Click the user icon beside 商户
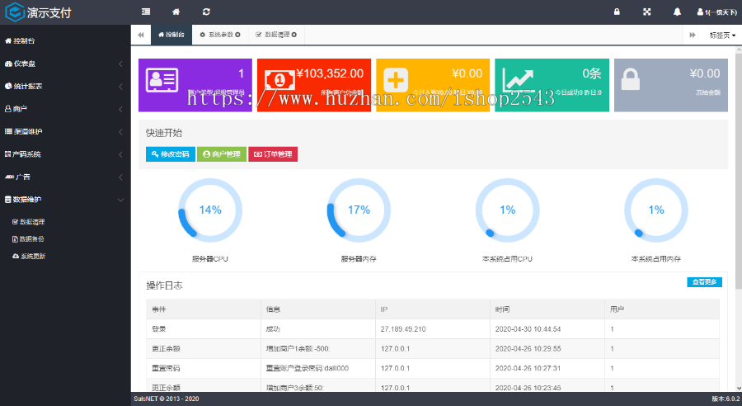Screen dimensions: 742x406 [x=8, y=109]
